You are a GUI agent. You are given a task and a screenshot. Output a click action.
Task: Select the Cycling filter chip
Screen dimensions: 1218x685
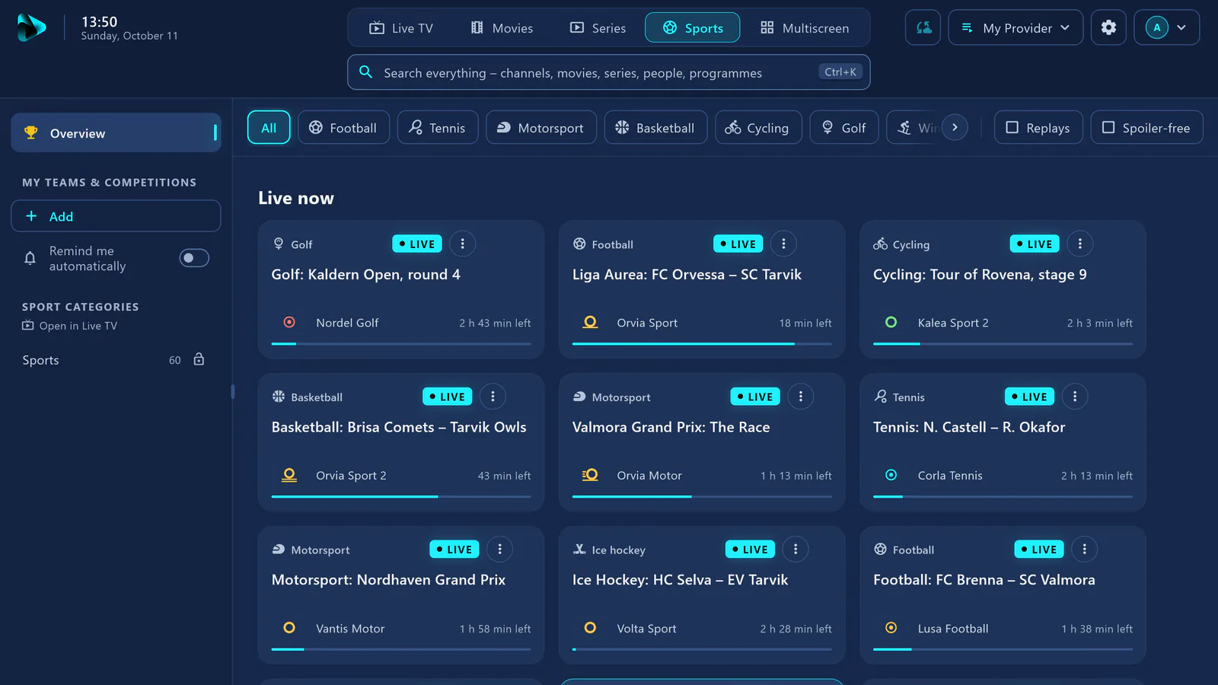coord(758,128)
